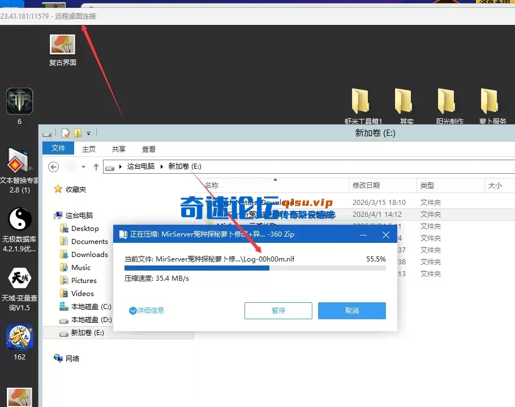515x407 pixels.
Task: Click the 暂停 button to pause compression
Action: [278, 310]
